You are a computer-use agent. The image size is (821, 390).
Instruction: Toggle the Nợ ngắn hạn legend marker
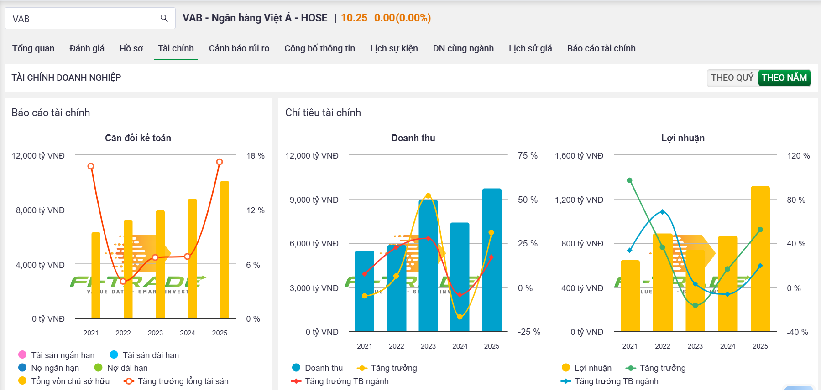(x=22, y=367)
